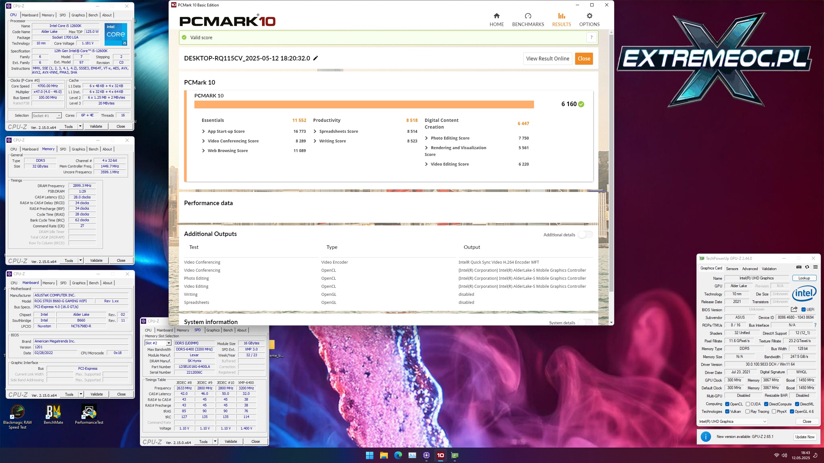Click the Intel logo in GPU-Z
Image resolution: width=824 pixels, height=463 pixels.
(804, 294)
